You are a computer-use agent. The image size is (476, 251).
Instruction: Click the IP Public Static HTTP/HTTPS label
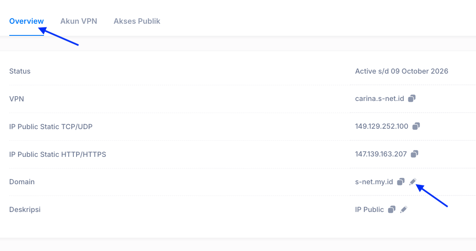pyautogui.click(x=58, y=154)
